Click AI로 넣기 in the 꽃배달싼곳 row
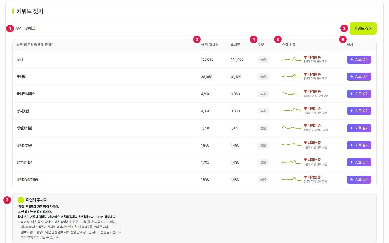 click(x=359, y=145)
